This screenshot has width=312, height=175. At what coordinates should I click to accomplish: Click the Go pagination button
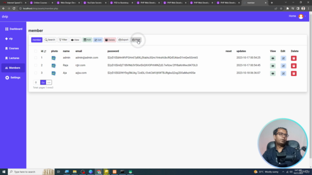(x=43, y=82)
